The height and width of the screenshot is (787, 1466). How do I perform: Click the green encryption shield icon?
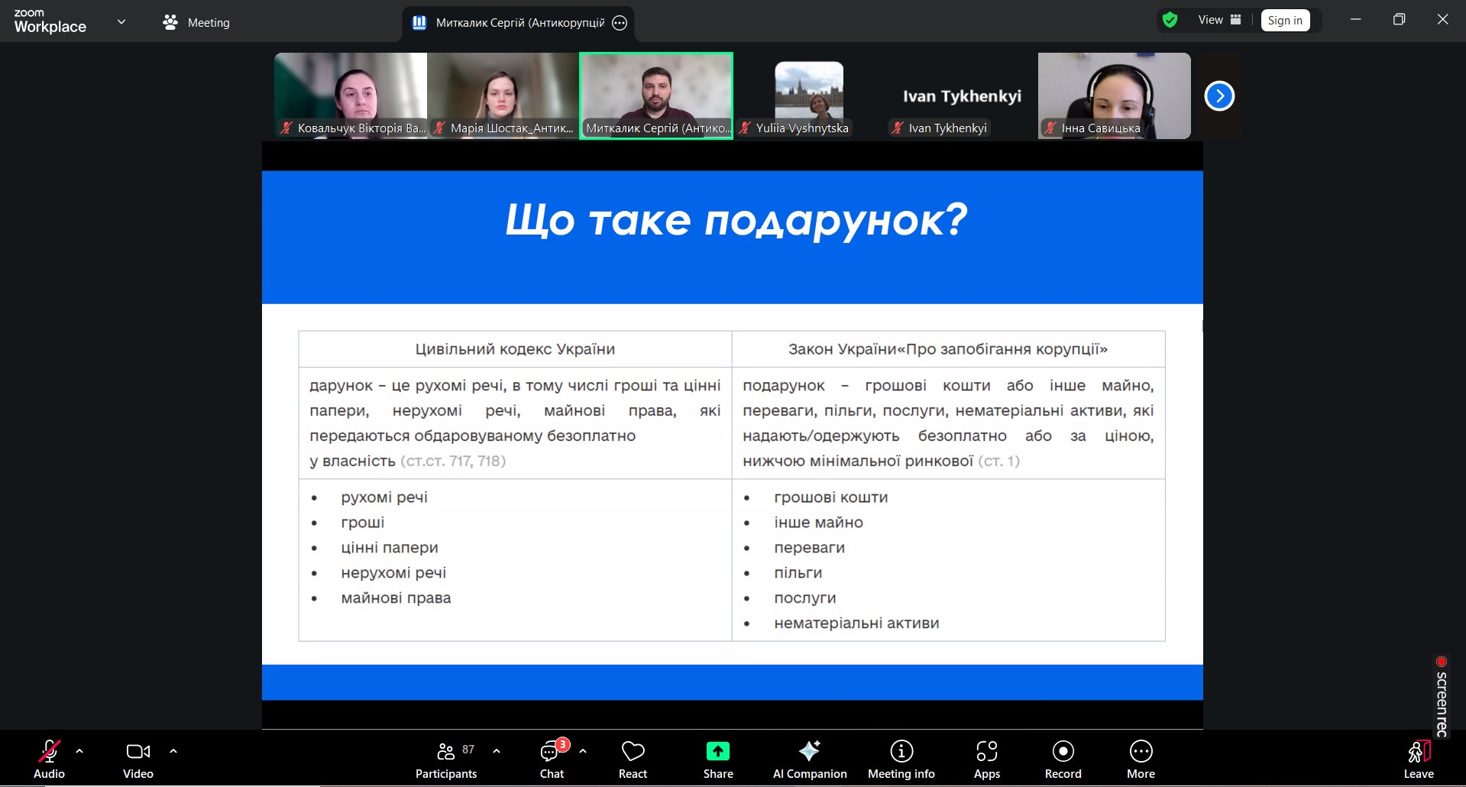pos(1170,20)
